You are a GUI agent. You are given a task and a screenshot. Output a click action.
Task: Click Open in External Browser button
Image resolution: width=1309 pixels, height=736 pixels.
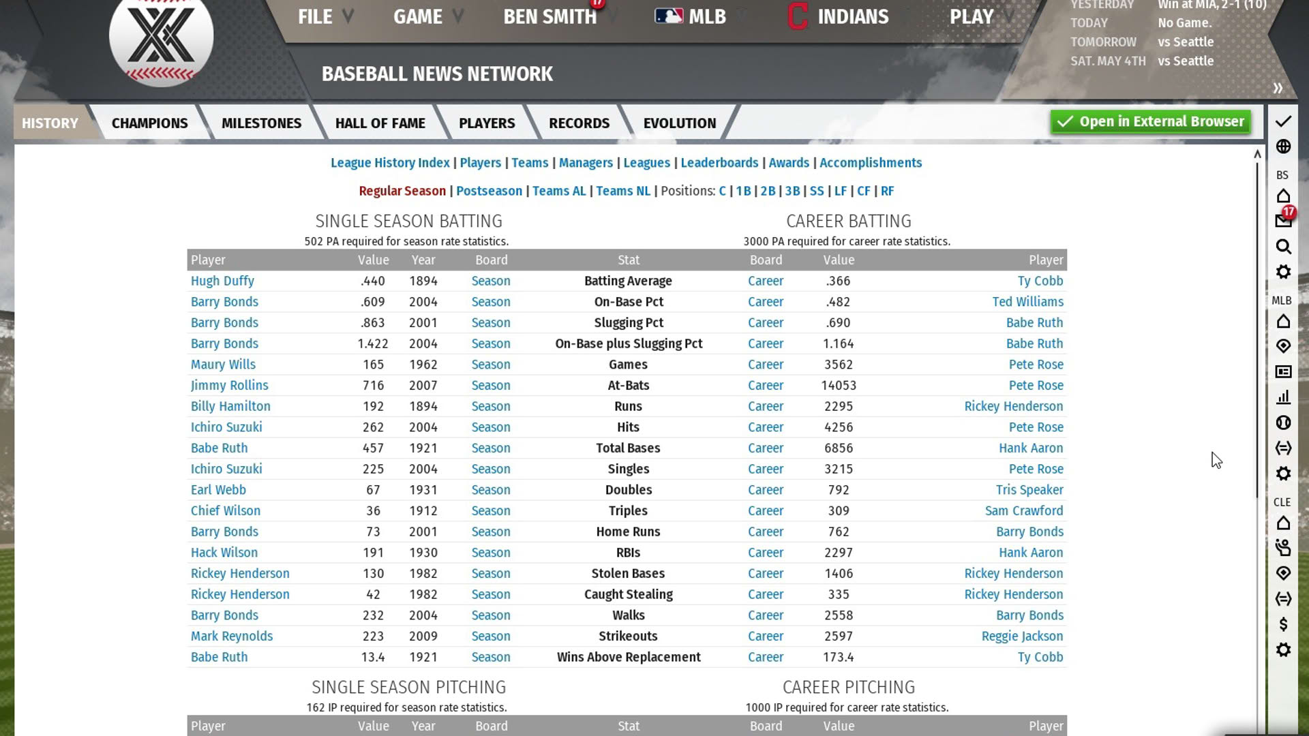(x=1151, y=122)
